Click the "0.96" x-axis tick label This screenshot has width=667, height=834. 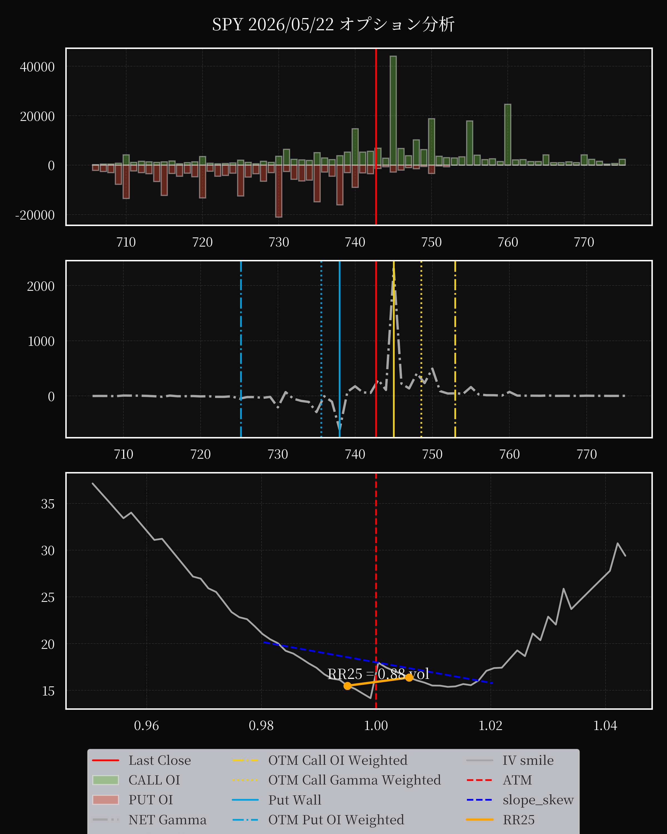[x=146, y=725]
